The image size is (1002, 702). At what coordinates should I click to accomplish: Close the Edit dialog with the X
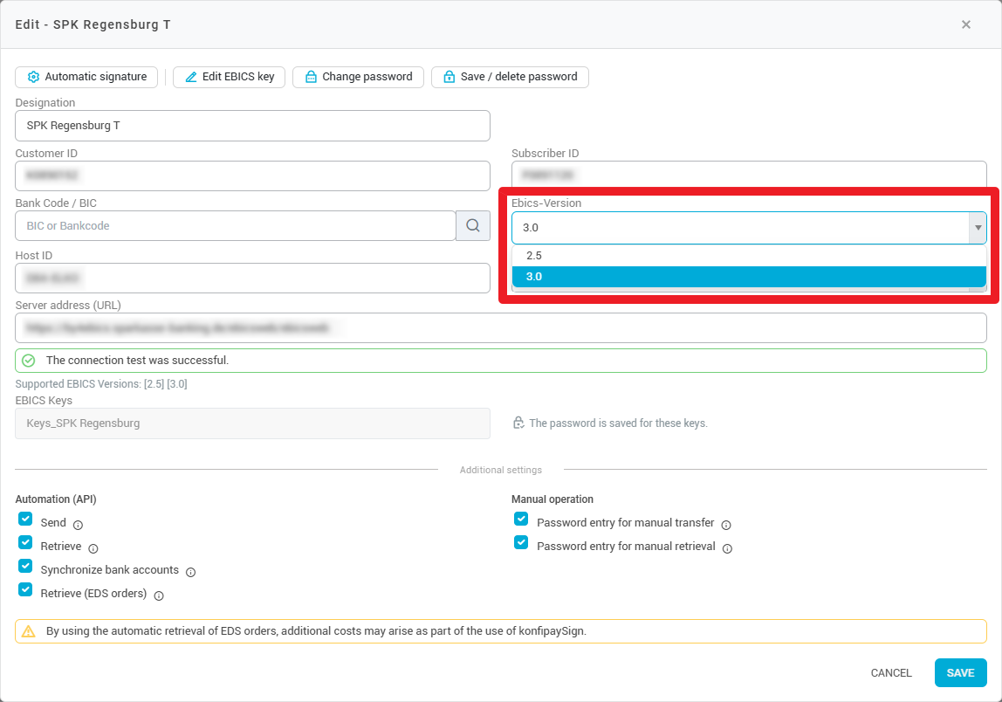(965, 24)
